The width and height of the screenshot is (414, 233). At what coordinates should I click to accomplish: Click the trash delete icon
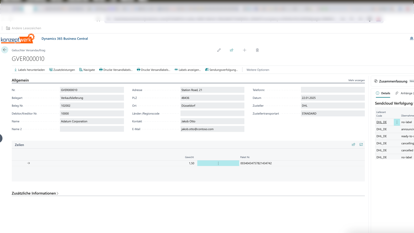257,50
